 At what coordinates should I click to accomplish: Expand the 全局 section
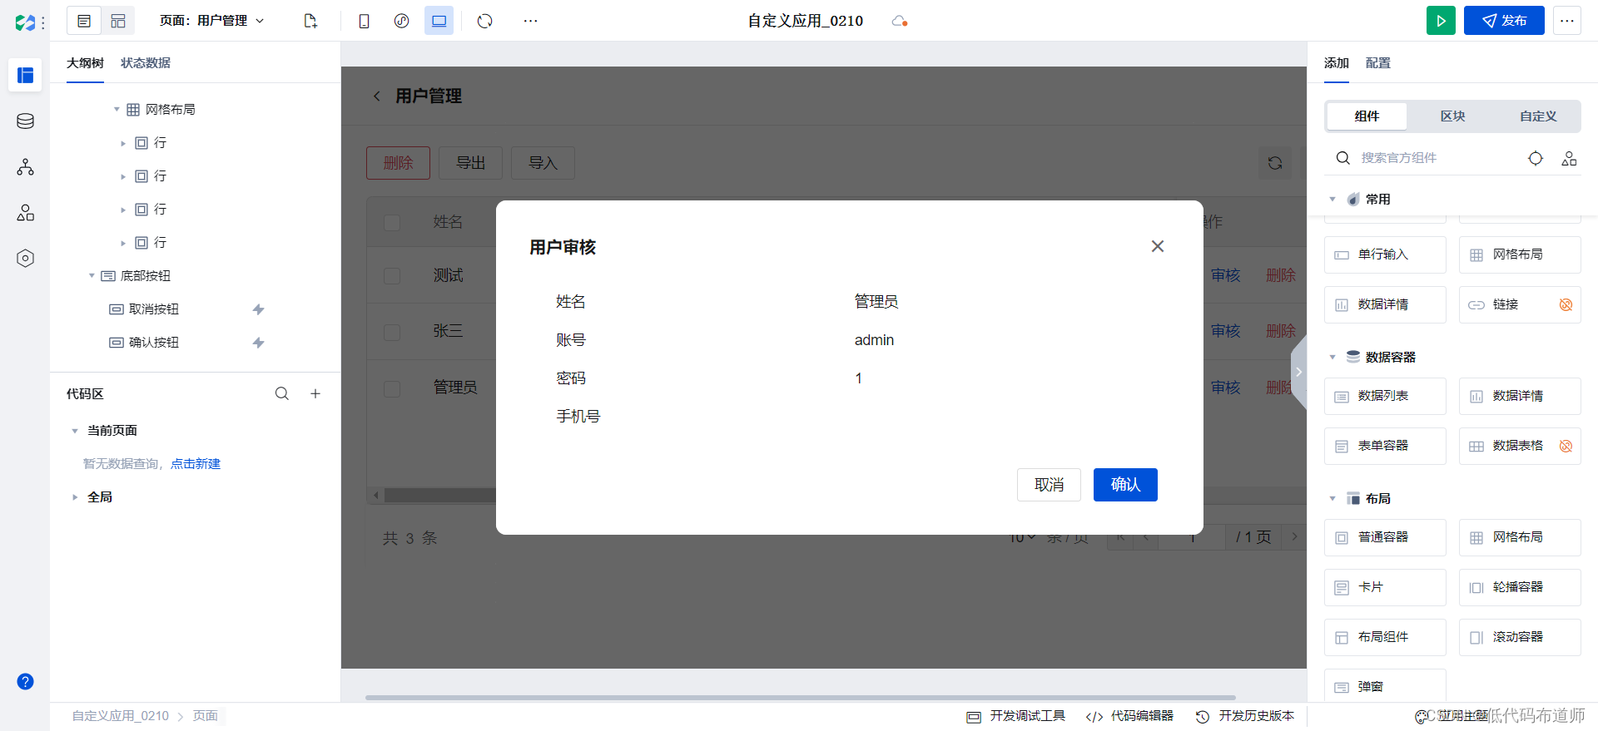(75, 497)
